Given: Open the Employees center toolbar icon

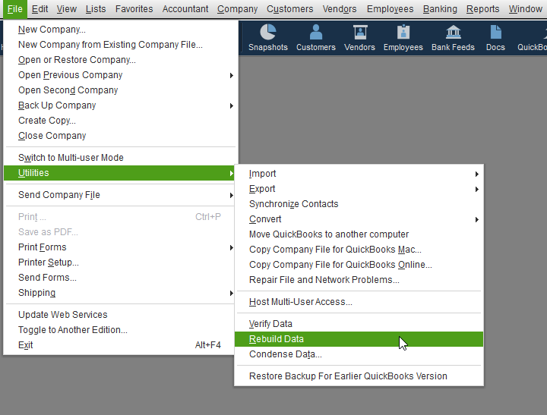Looking at the screenshot, I should pyautogui.click(x=403, y=38).
